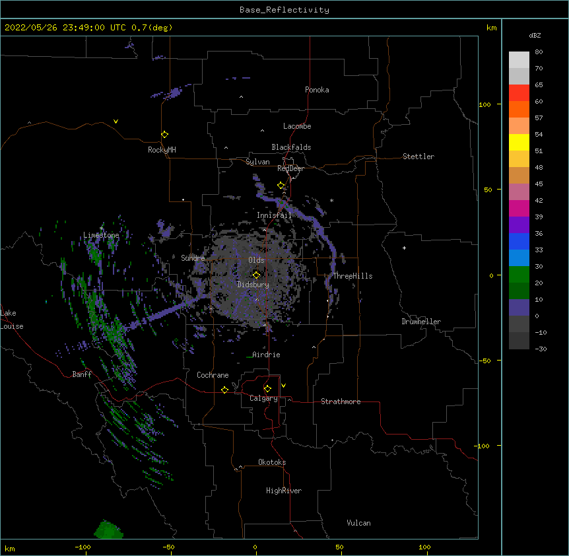
Task: Click the white asterisk marker east of Innisfail
Action: 331,200
